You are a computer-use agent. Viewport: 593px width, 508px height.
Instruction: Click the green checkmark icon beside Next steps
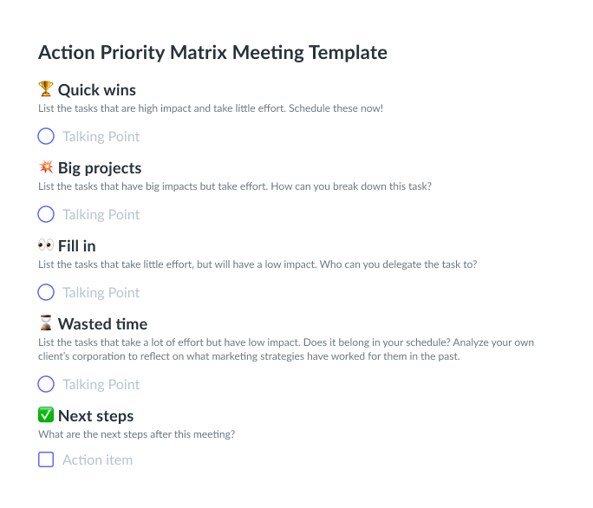[x=46, y=415]
